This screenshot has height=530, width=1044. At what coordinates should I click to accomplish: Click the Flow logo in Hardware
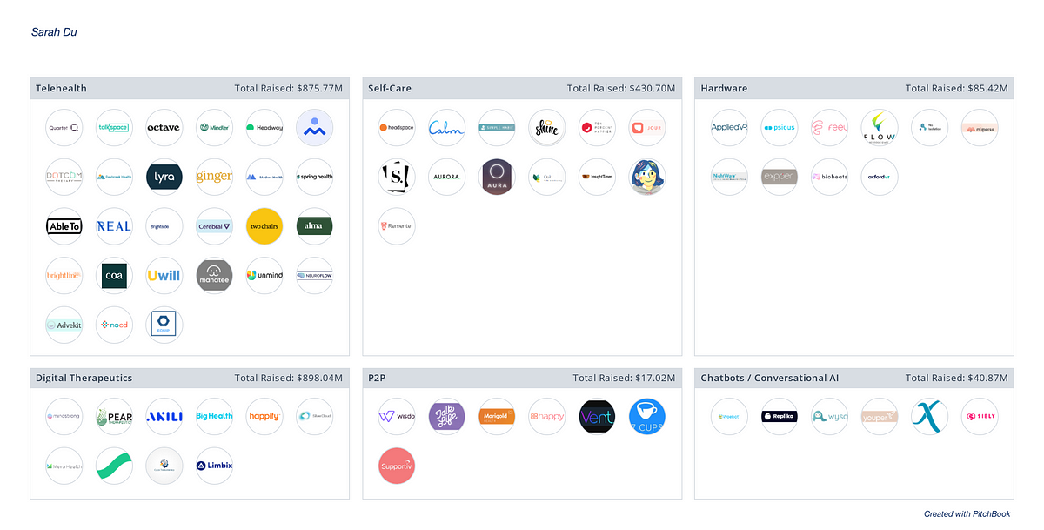(x=880, y=127)
